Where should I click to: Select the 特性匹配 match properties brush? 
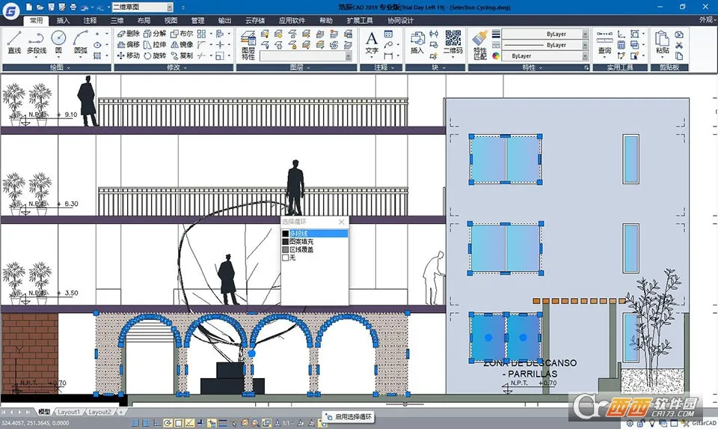pos(479,43)
